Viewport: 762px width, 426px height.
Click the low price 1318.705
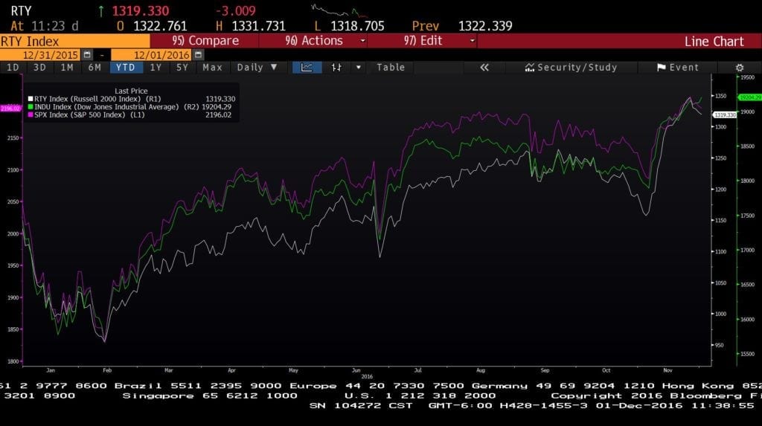click(x=357, y=26)
